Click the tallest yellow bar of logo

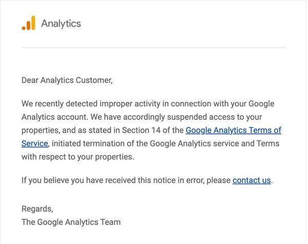coord(33,23)
